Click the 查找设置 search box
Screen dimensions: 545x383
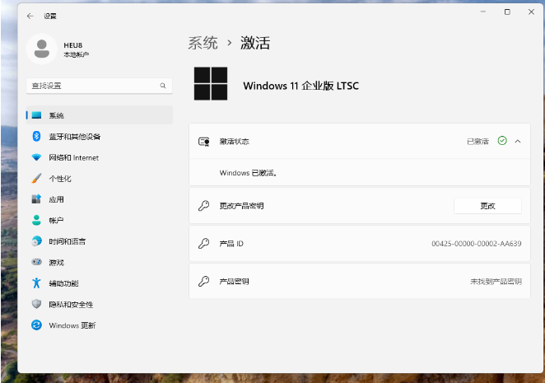click(x=91, y=86)
